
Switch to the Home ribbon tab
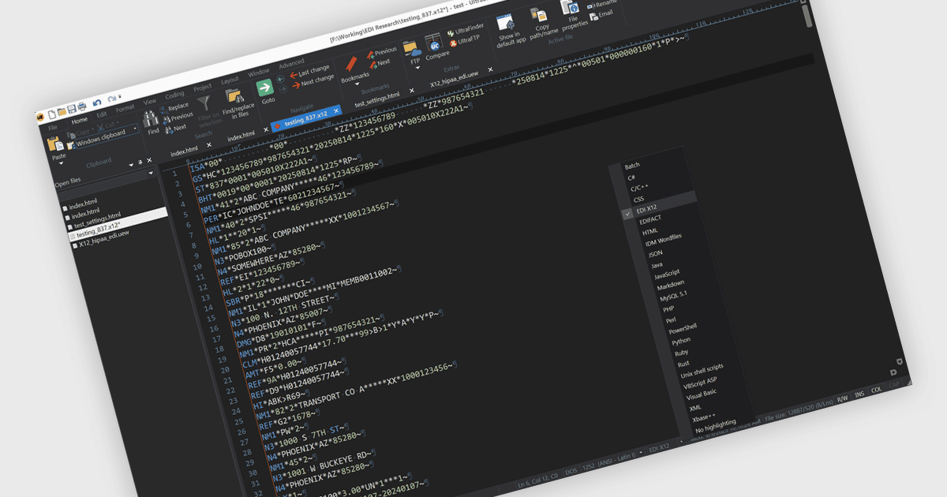pyautogui.click(x=80, y=120)
